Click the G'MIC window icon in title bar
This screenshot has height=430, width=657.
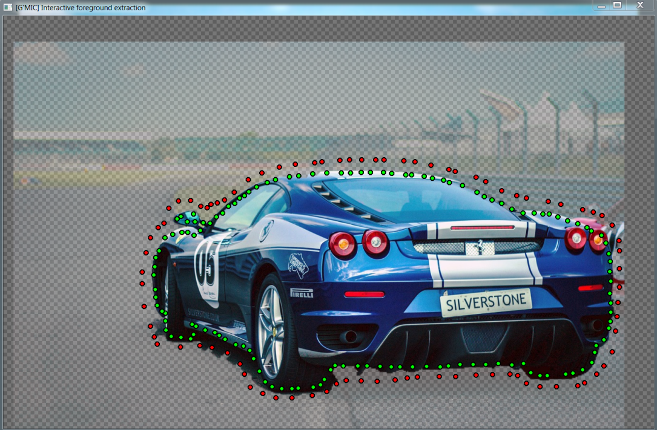pyautogui.click(x=7, y=7)
